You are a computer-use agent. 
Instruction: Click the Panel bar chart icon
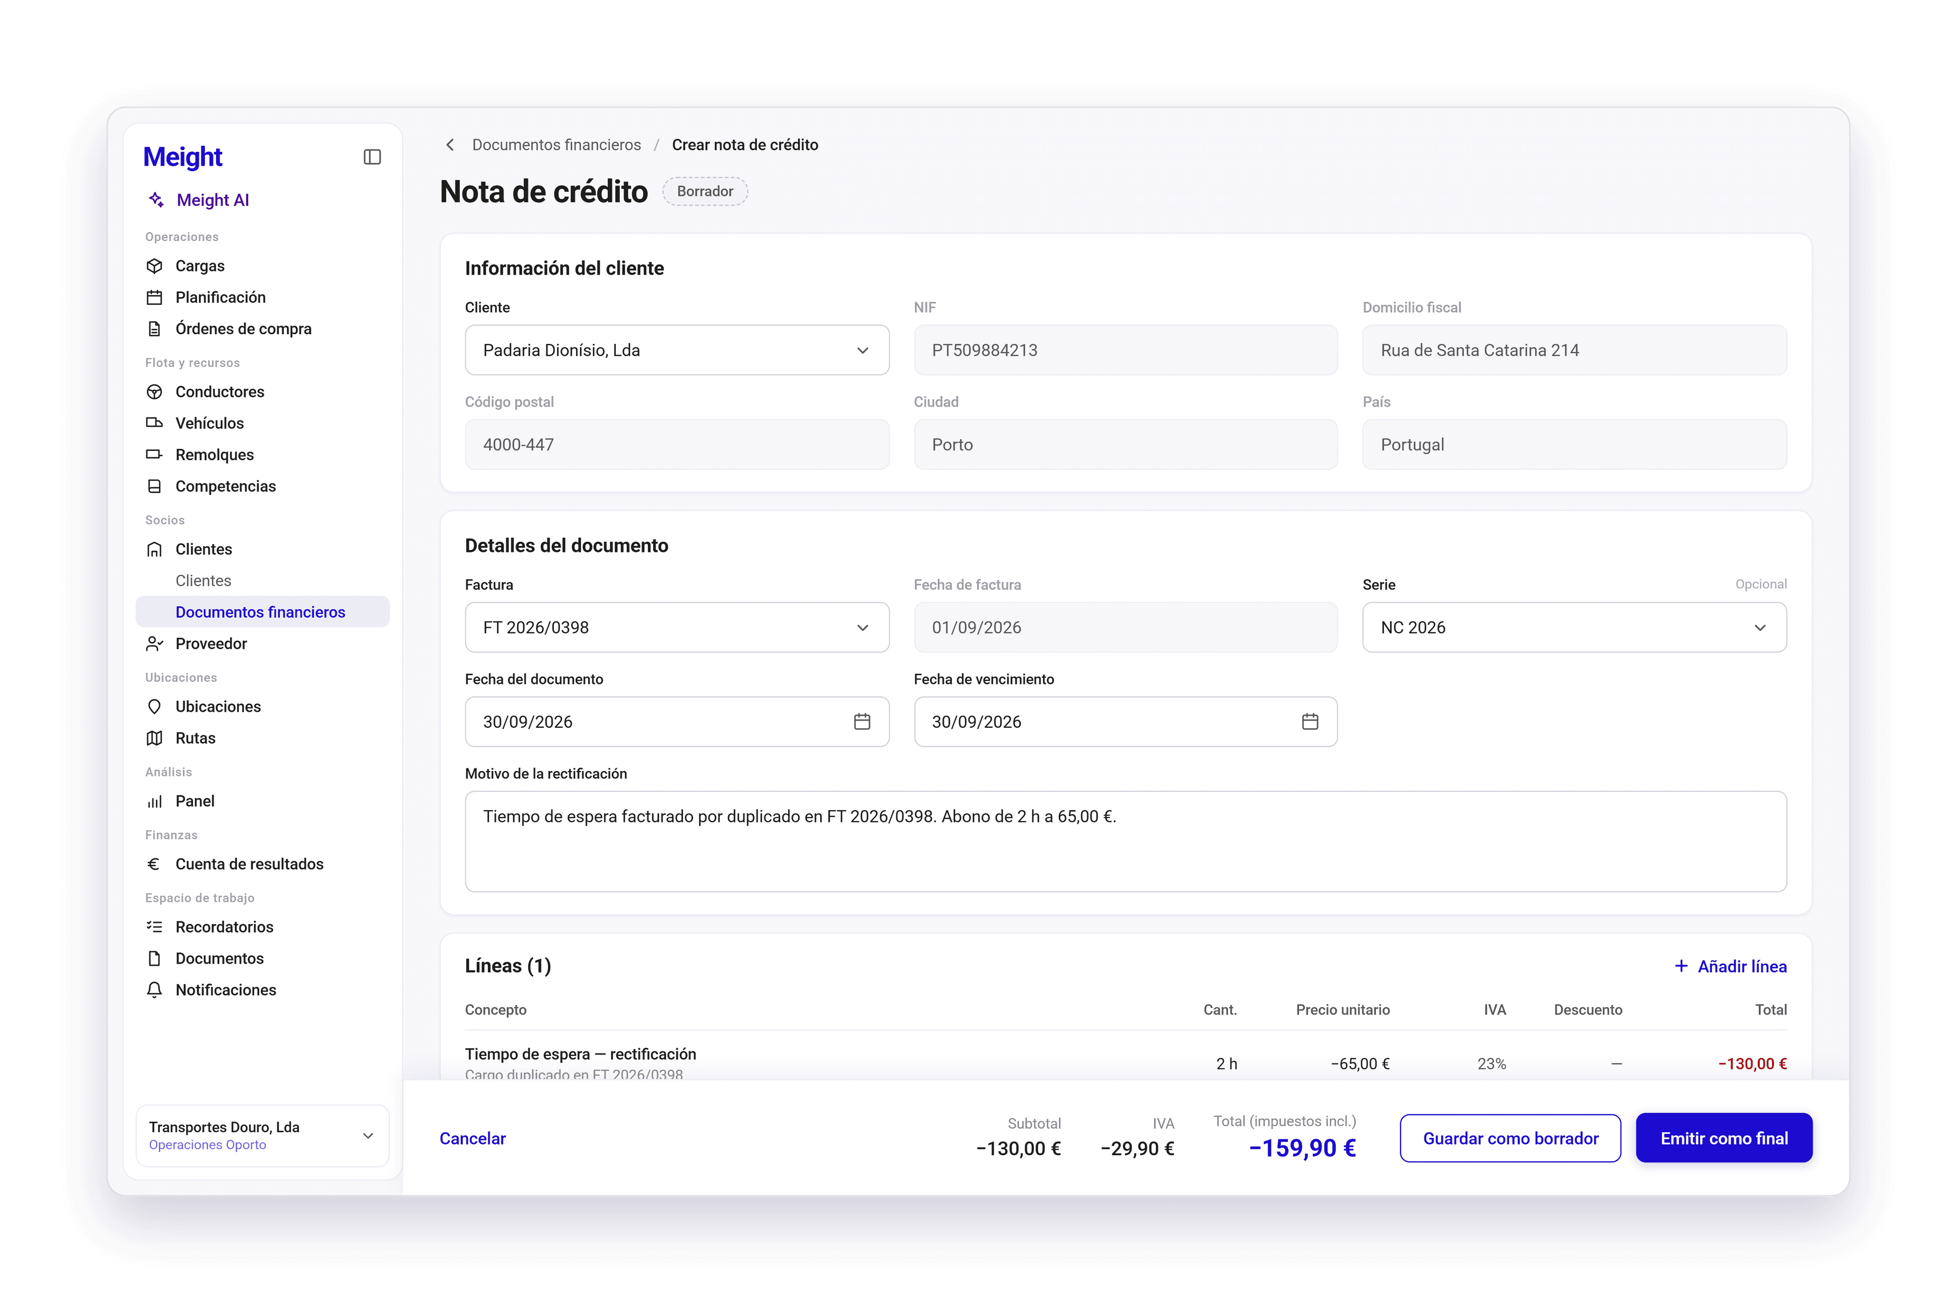[154, 801]
